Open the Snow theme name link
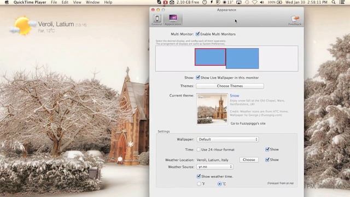This screenshot has width=350, height=197. coord(235,96)
